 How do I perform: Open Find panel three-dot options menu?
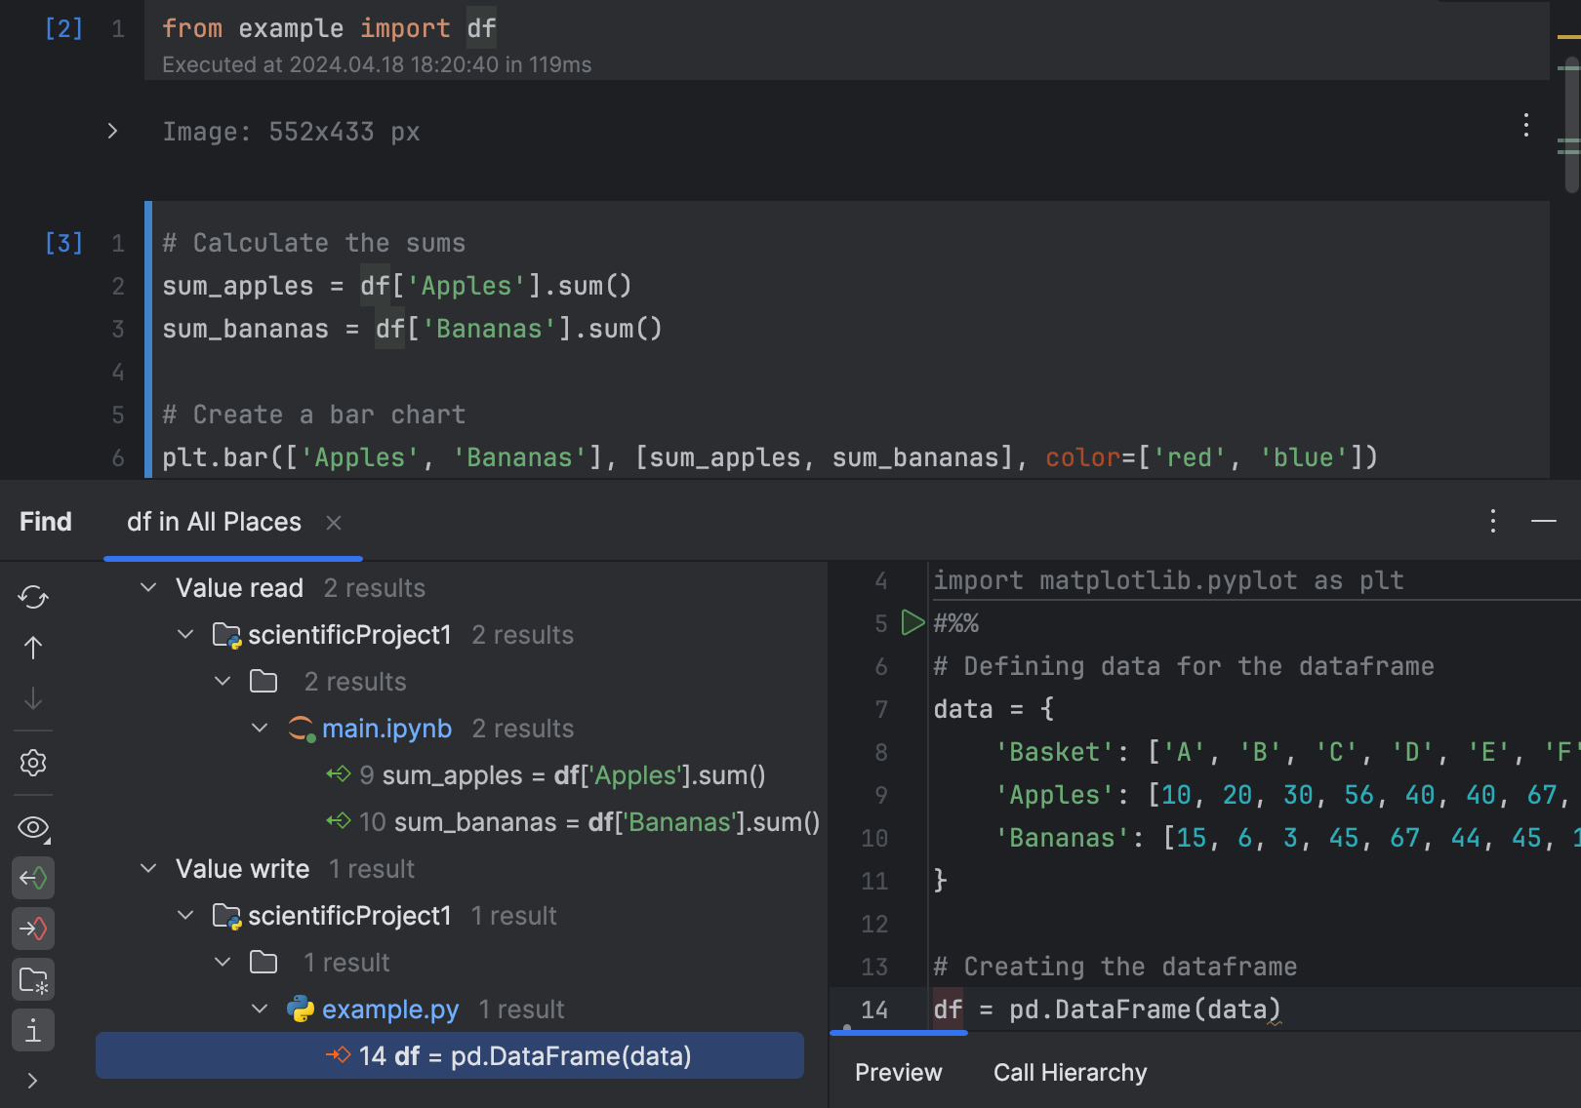[x=1492, y=521]
